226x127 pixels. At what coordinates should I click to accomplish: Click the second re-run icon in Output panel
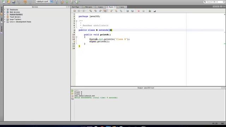pos(72,93)
